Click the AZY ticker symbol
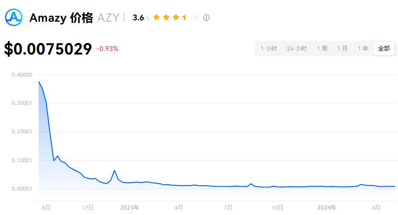398x215 pixels. 108,18
